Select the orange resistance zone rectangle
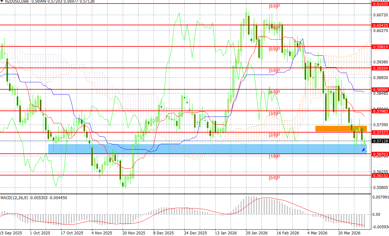Screen dimensions: 389x236 (341, 128)
